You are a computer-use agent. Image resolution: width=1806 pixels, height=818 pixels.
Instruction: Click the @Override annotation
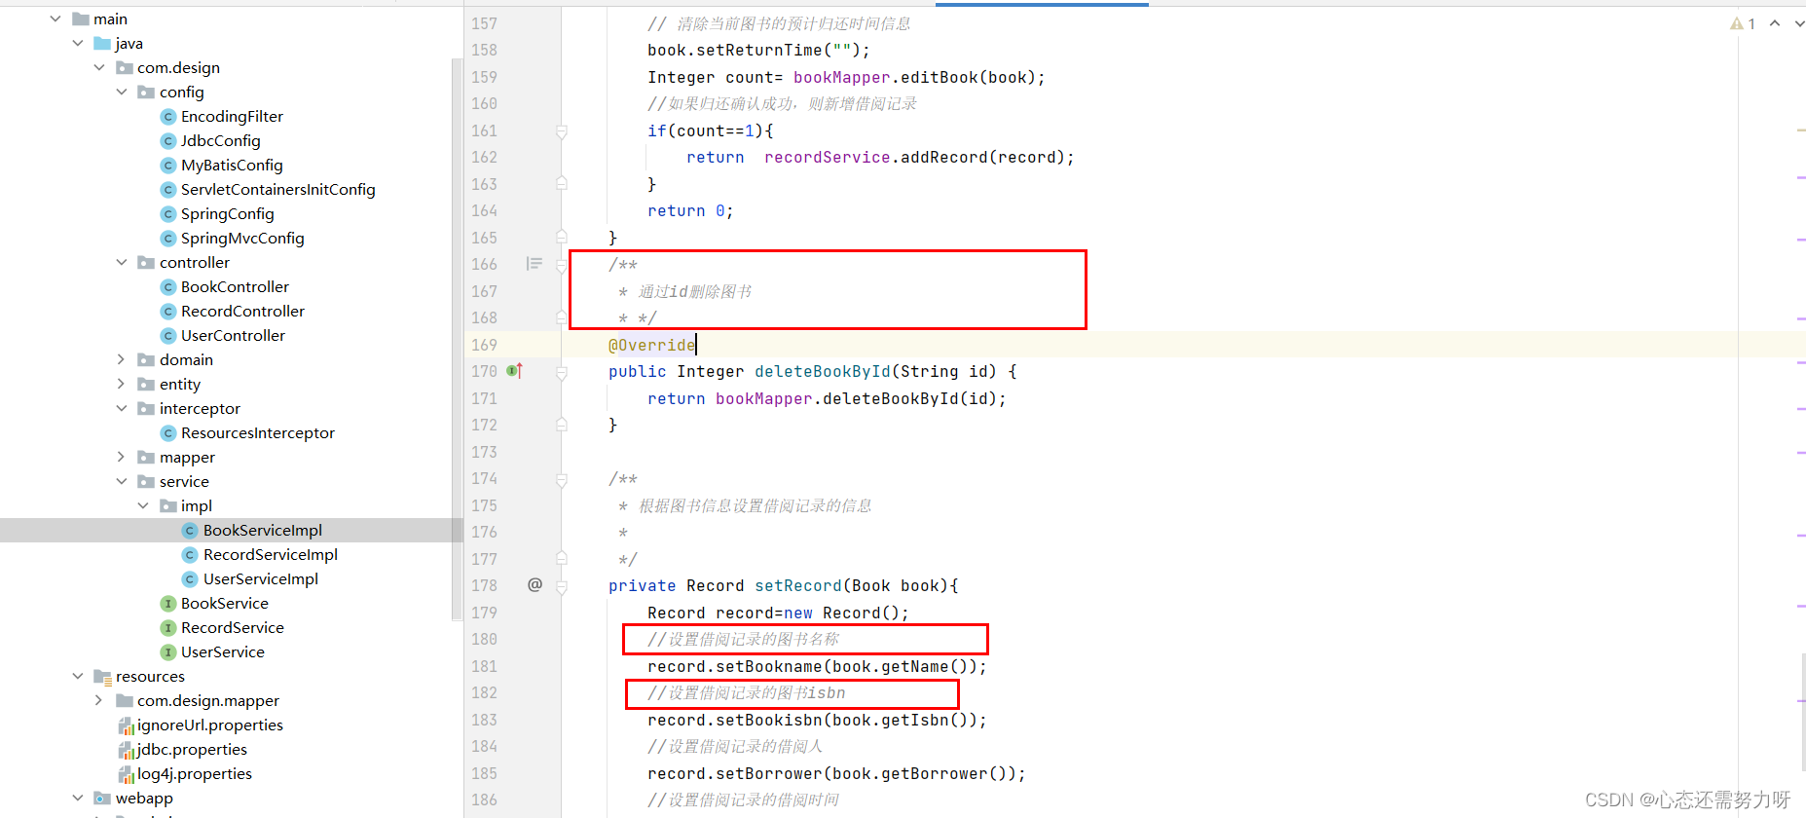pos(652,345)
